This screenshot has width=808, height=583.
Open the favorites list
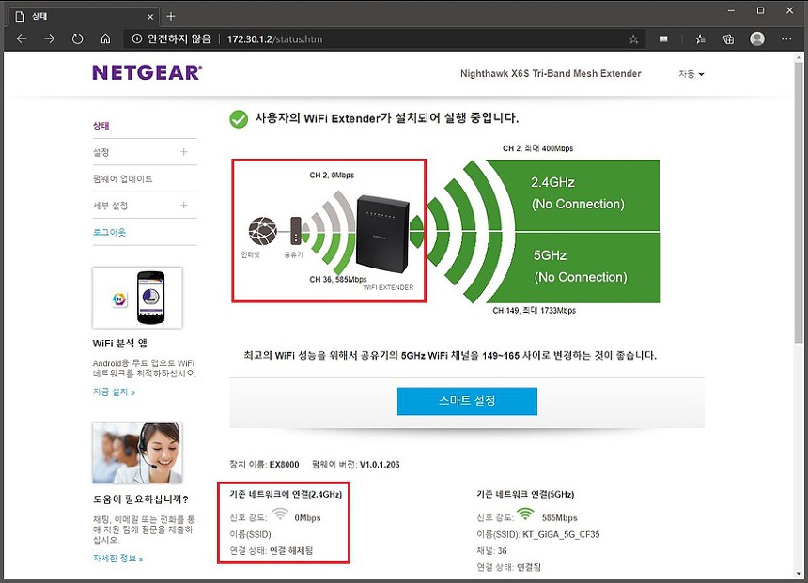tap(700, 38)
